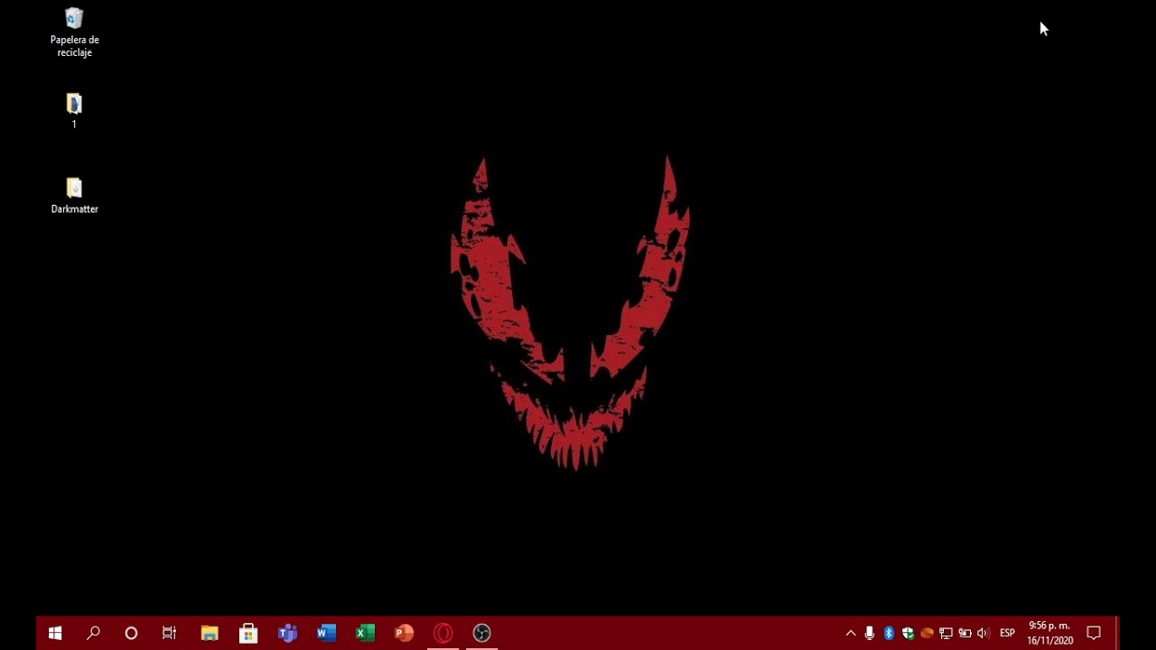
Task: Change ESP input language indicator
Action: coord(1007,633)
